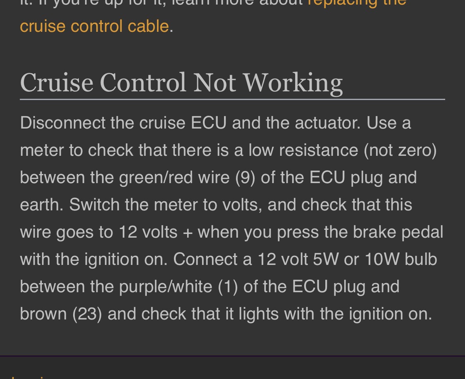Open the 'cruise control cable' link
This screenshot has width=465, height=379.
[x=94, y=26]
